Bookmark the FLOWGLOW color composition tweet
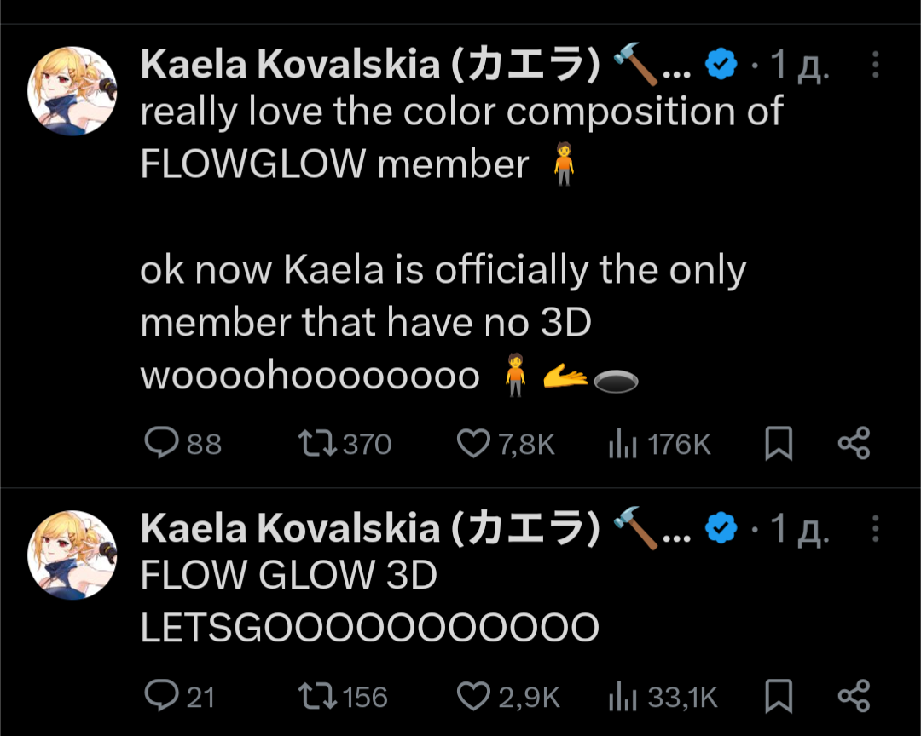The image size is (921, 736). pos(778,444)
